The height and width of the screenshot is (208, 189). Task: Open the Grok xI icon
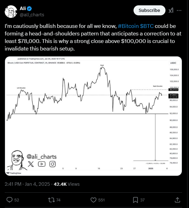click(171, 10)
